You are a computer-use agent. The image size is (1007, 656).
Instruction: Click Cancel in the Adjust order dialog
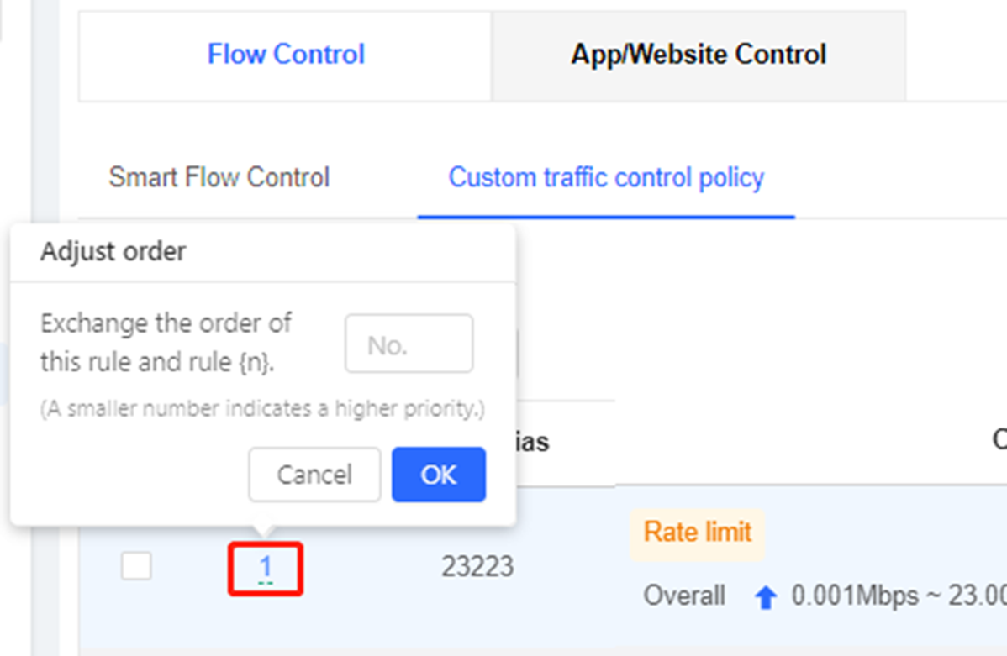click(314, 475)
